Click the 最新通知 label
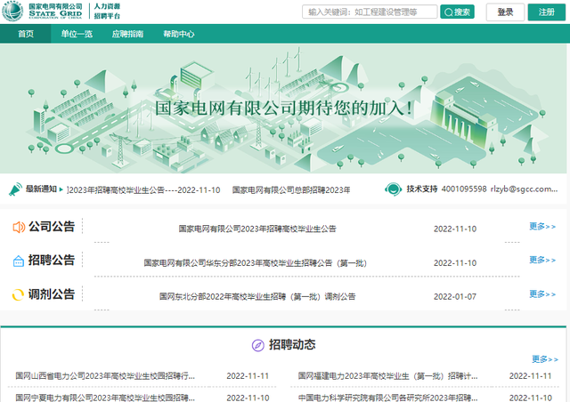 41,189
